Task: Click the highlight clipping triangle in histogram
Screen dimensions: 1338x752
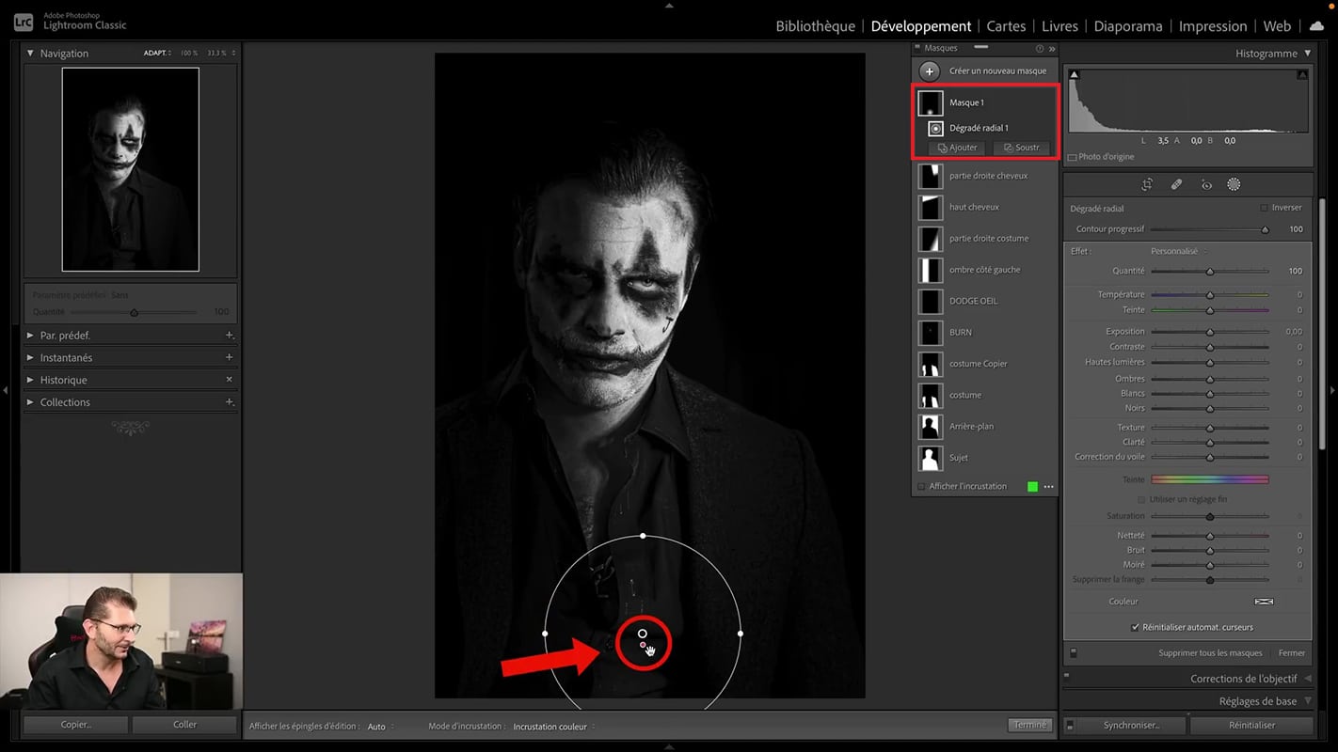Action: coord(1302,74)
